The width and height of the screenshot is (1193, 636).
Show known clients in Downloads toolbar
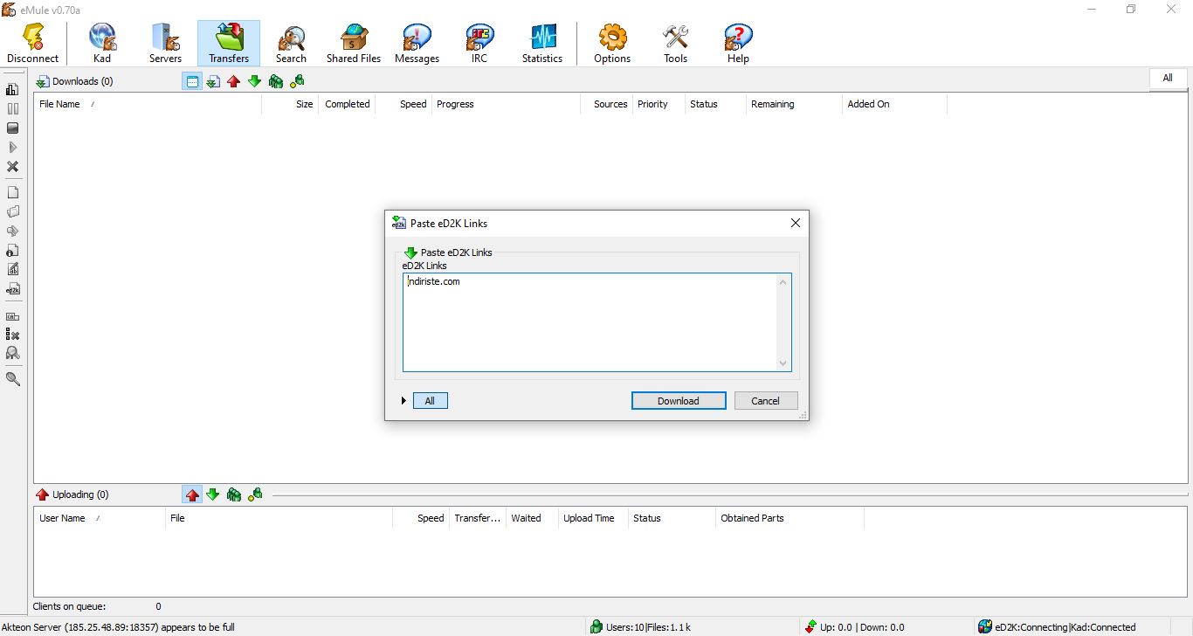tap(297, 81)
